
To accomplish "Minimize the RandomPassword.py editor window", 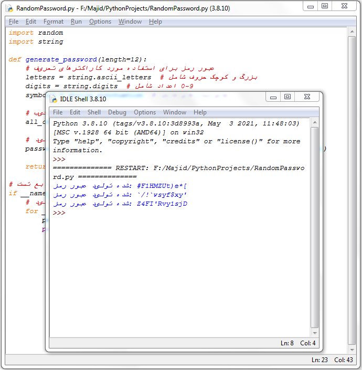I will click(x=311, y=6).
